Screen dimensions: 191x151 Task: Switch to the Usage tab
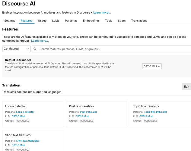[x=42, y=21]
